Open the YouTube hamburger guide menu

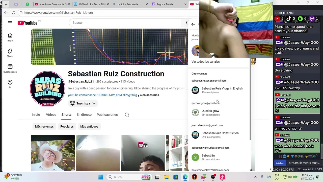pyautogui.click(x=10, y=23)
